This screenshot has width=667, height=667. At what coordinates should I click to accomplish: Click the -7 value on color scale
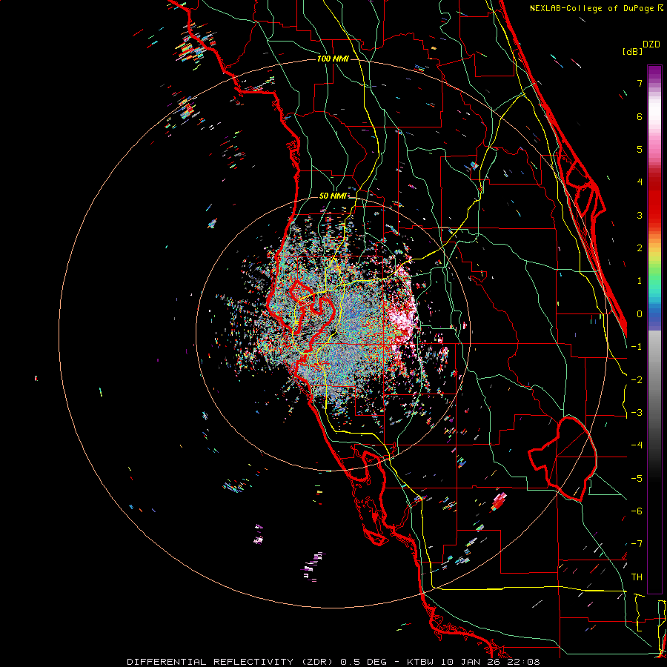click(x=637, y=544)
